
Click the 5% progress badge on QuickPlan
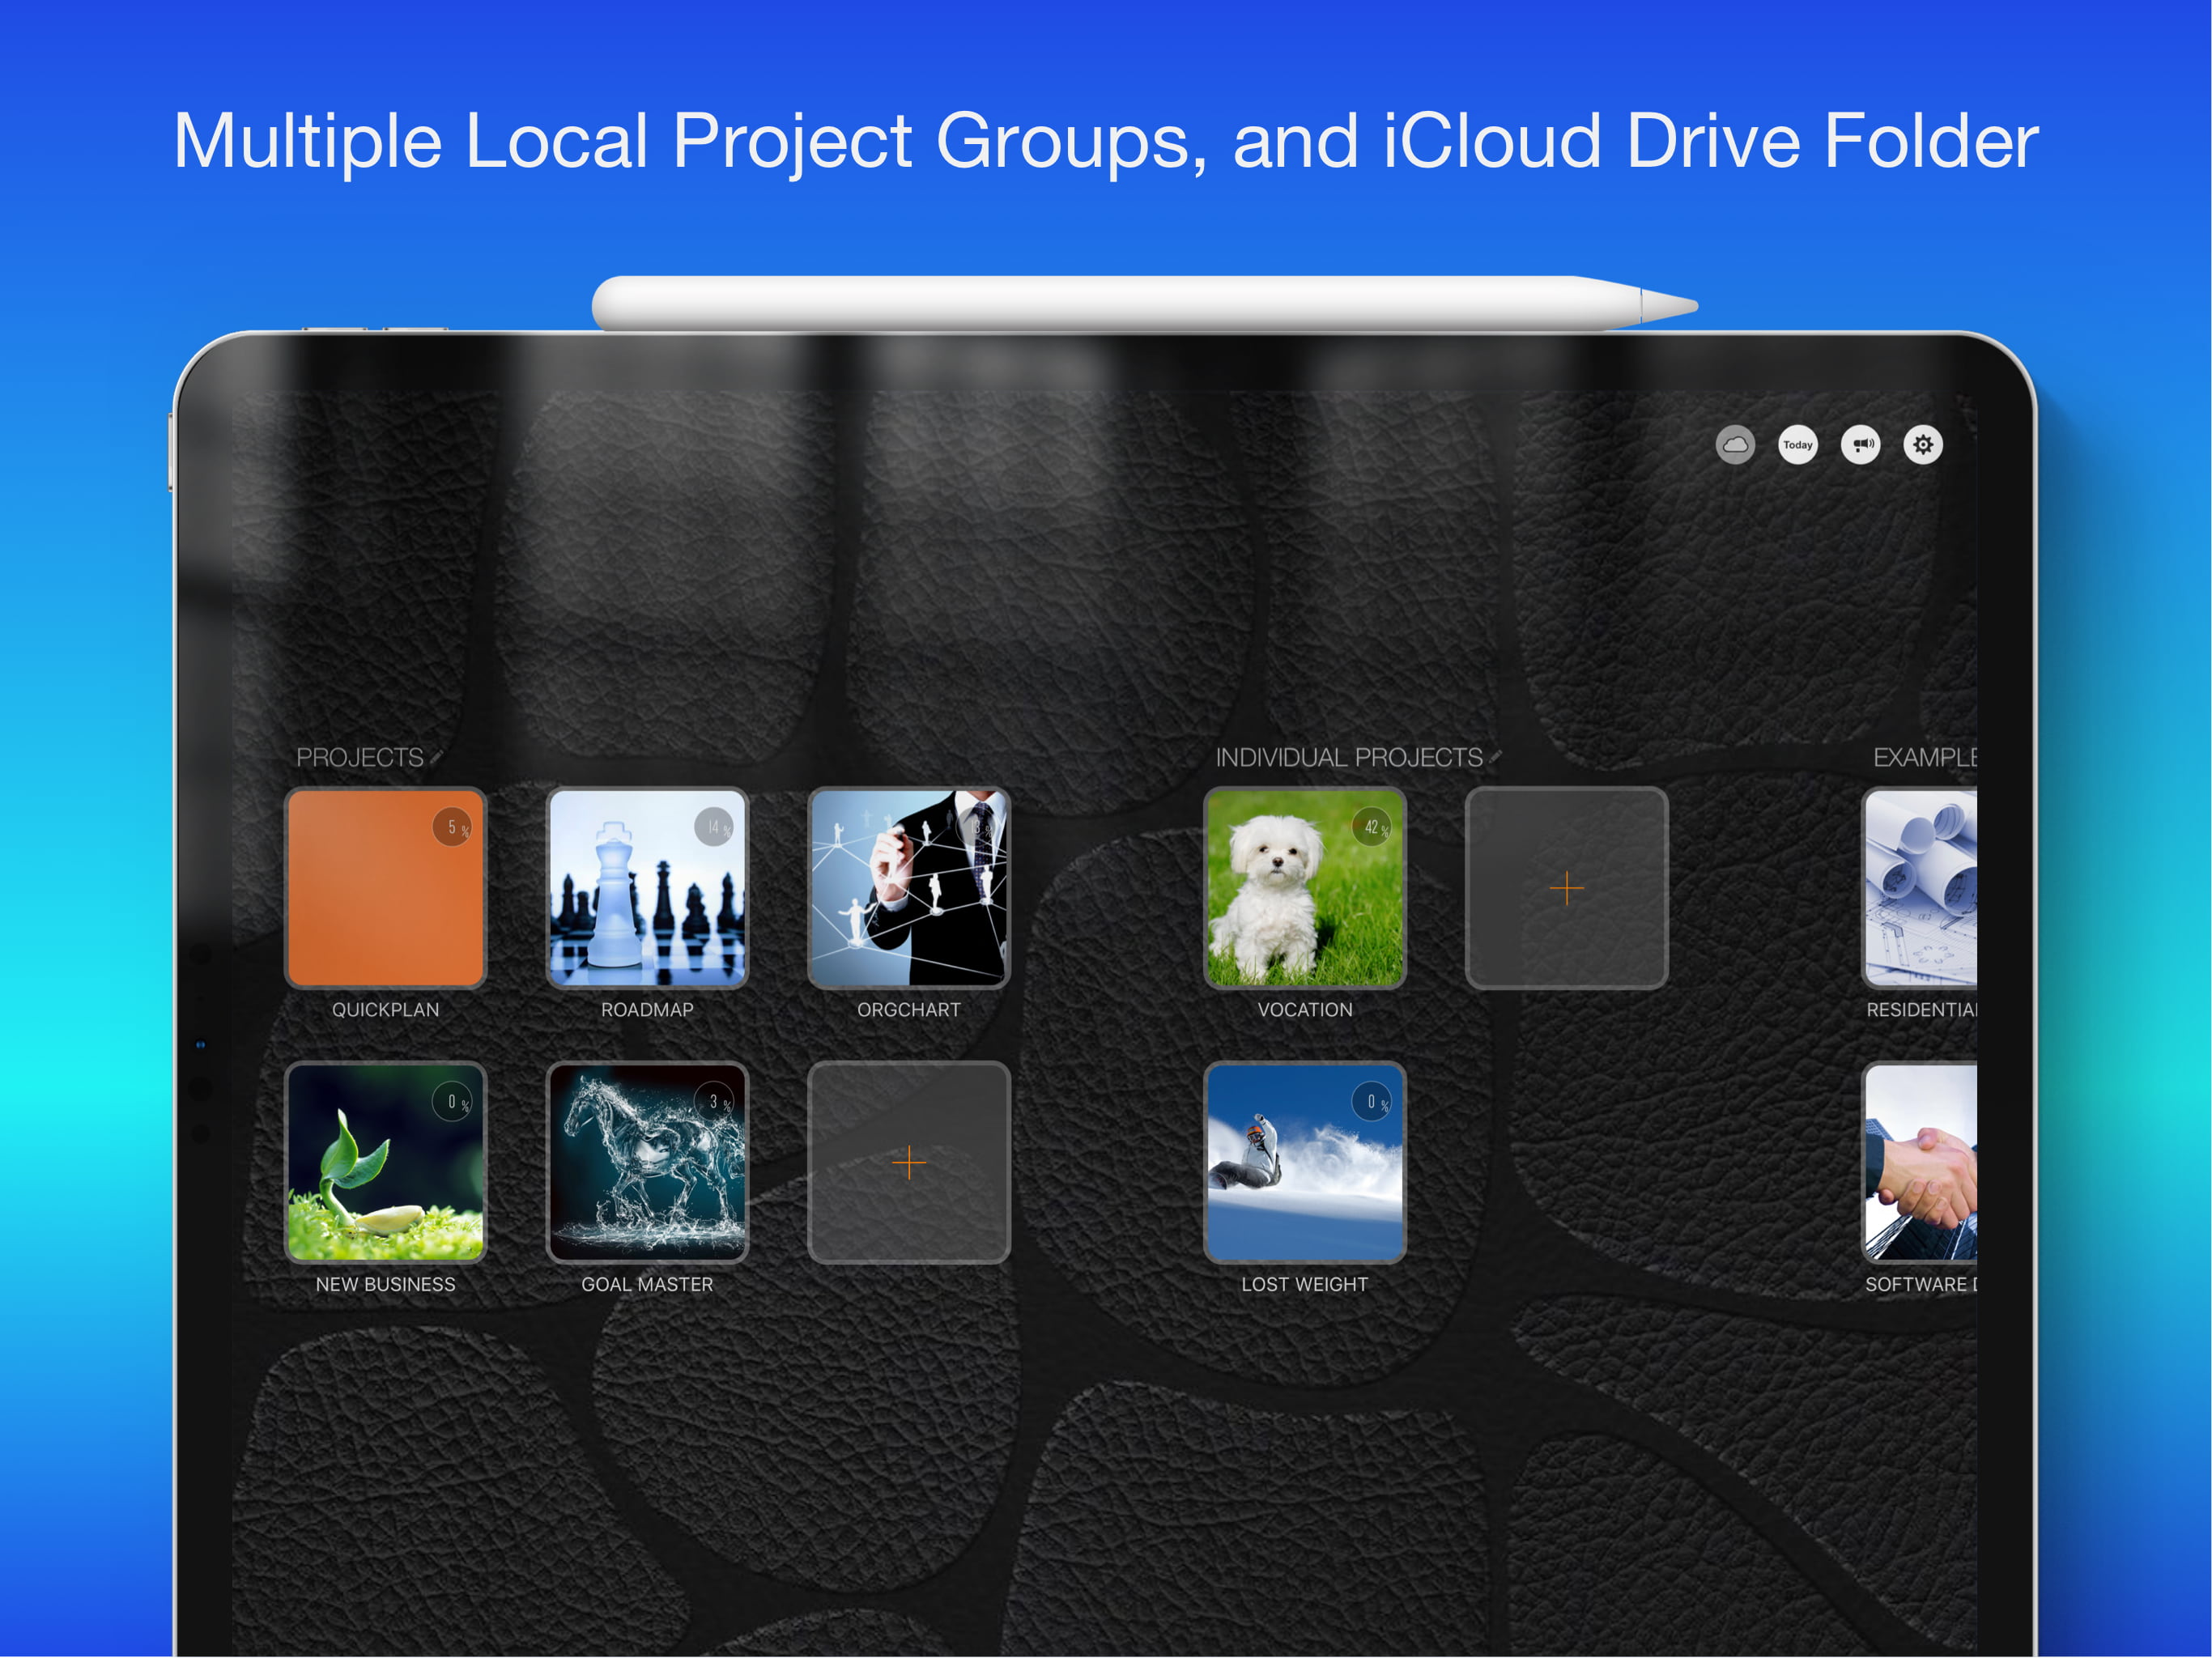[x=452, y=827]
